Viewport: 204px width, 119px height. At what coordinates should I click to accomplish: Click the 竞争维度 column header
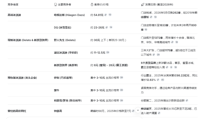tap(13, 5)
